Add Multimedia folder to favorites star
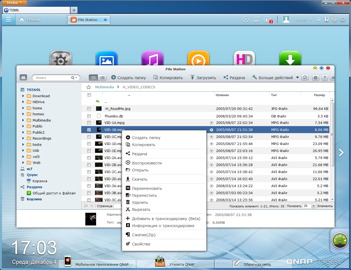351x270 pixels. 89,87
